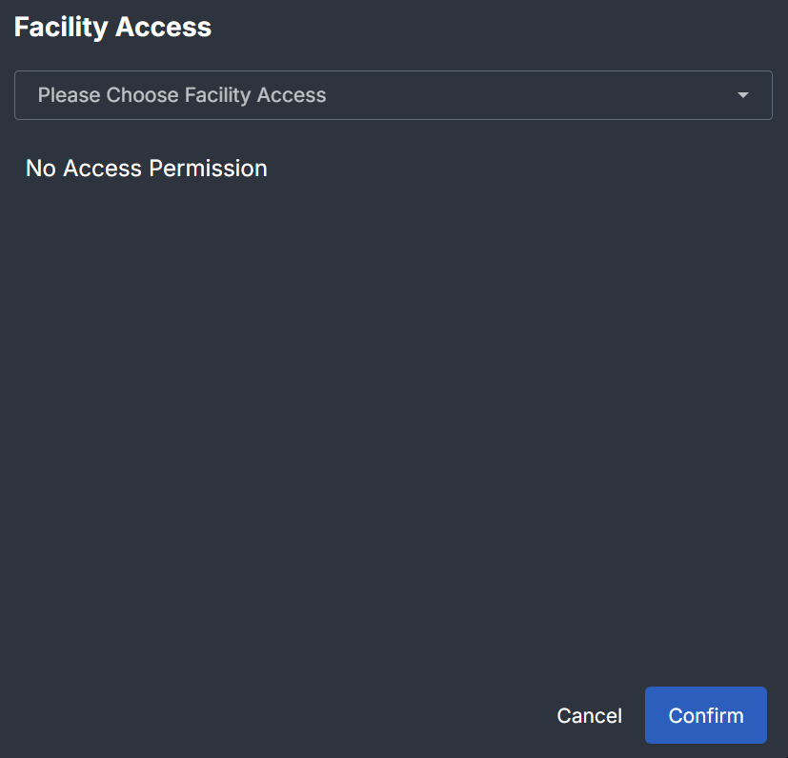Click the 'No Access Permission' label
This screenshot has width=788, height=758.
tap(147, 169)
